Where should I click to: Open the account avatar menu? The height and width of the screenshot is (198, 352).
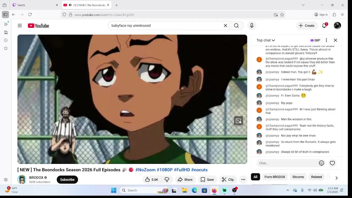pyautogui.click(x=337, y=26)
